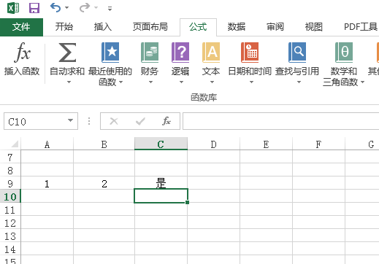
Task: Expand the 财务 dropdown arrow
Action: [x=150, y=82]
